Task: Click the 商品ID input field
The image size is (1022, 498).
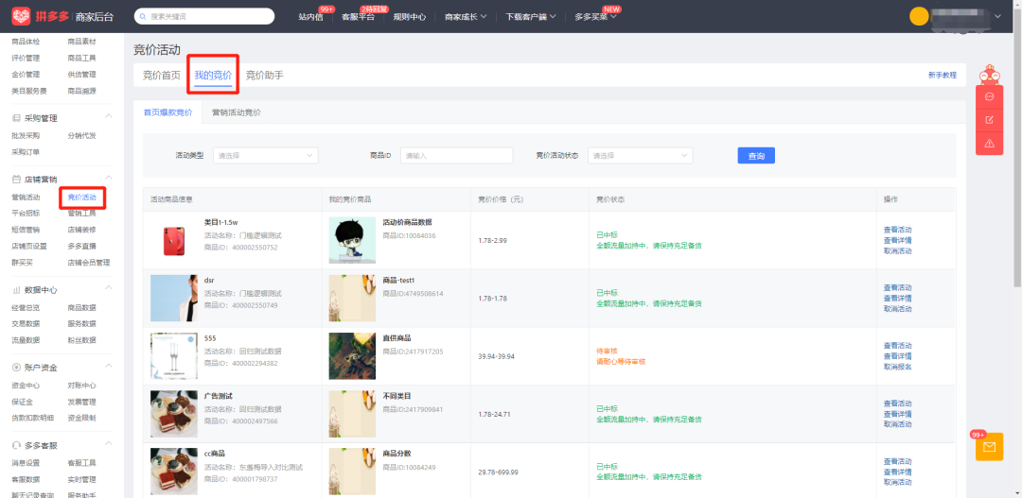Action: [456, 156]
